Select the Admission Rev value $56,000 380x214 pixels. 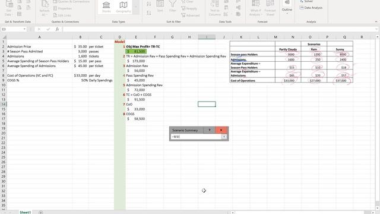point(136,71)
